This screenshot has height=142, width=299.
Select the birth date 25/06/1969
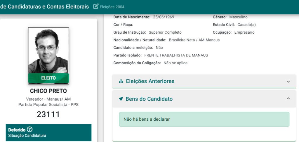pyautogui.click(x=164, y=17)
